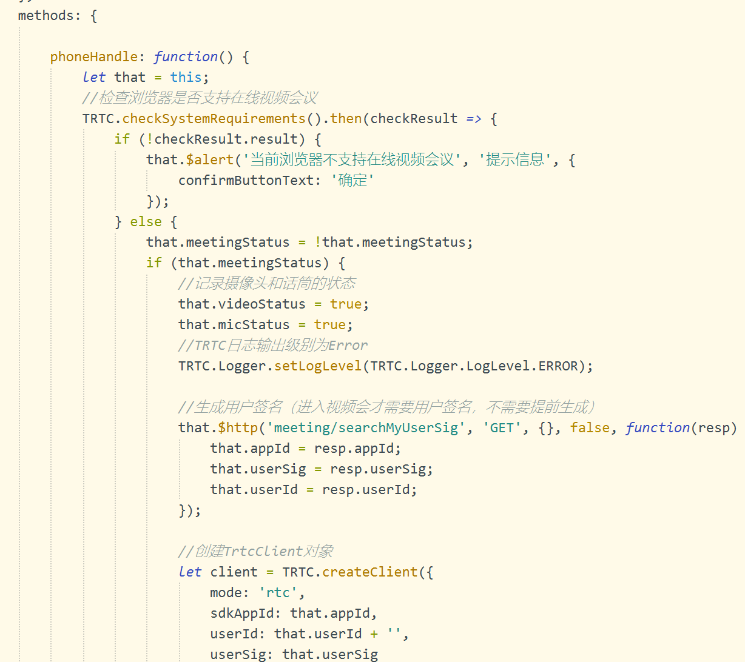Click the 'userId: that.userId + ''' line
This screenshot has width=745, height=662.
309,634
